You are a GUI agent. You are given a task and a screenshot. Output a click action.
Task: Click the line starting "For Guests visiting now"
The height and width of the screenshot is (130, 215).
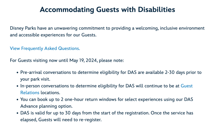coord(67,61)
